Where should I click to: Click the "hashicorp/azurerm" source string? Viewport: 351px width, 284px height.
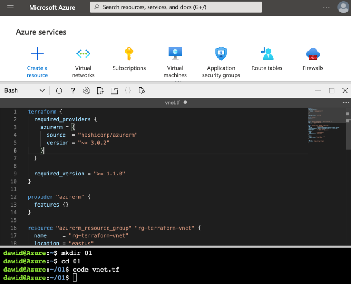[x=108, y=135]
